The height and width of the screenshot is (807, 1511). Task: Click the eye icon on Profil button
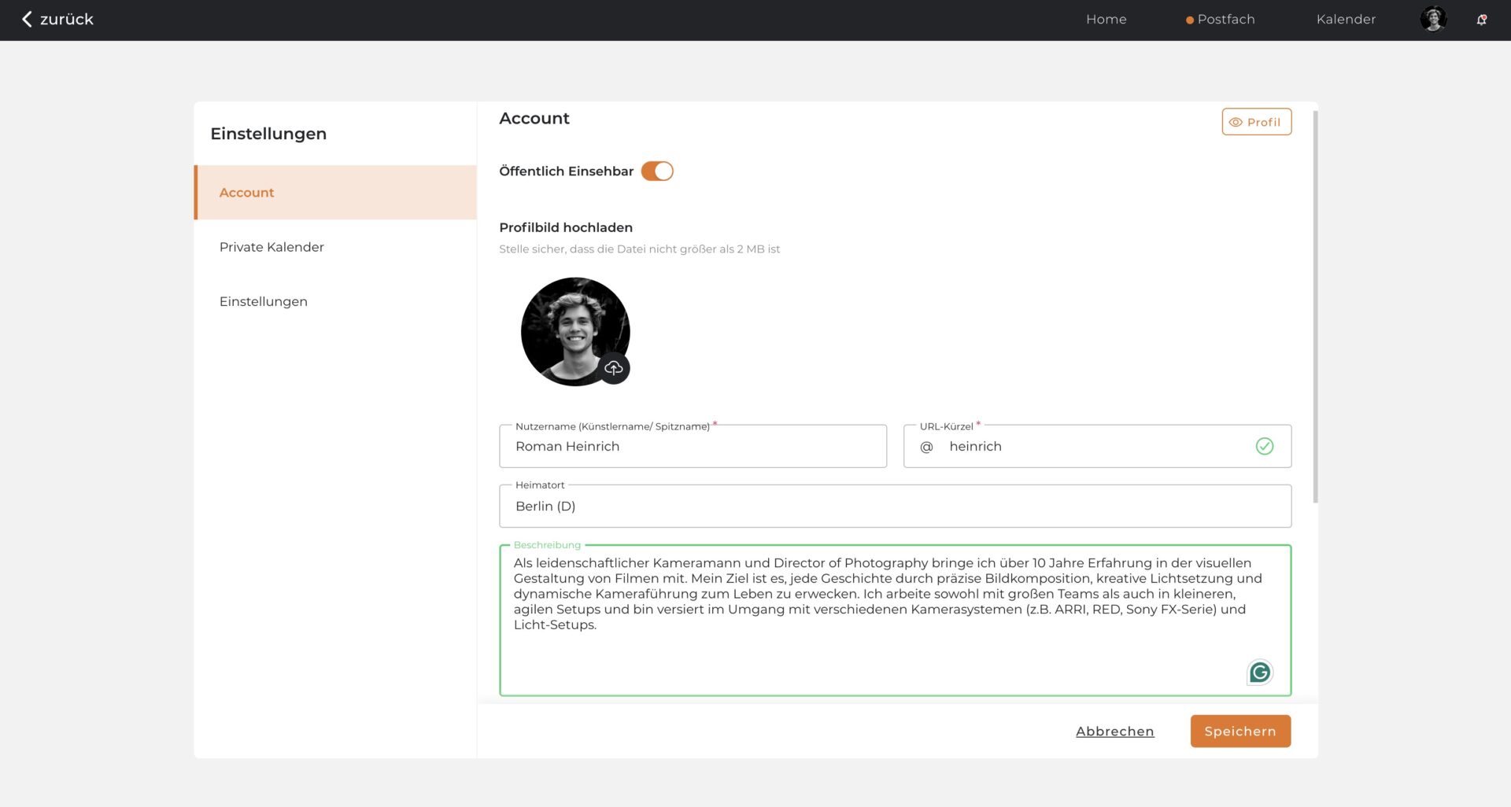pos(1236,122)
